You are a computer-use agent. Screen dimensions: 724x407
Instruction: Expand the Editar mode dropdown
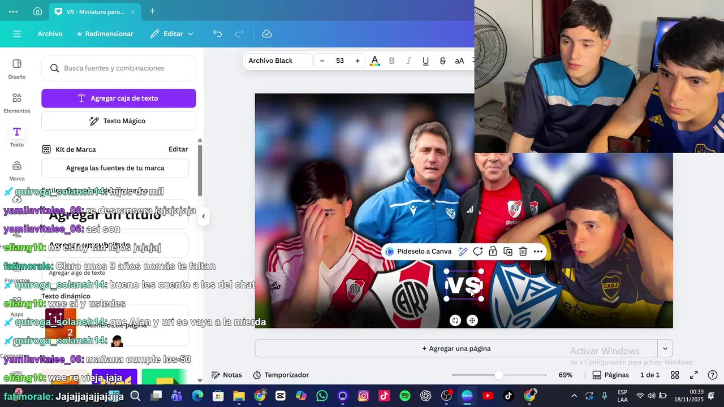tap(171, 34)
